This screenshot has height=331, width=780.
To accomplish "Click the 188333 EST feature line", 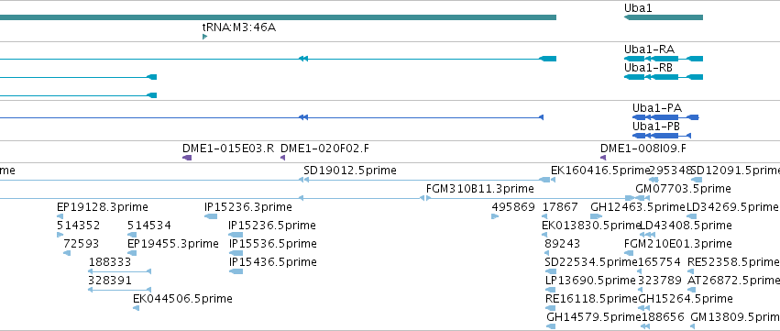I will (119, 271).
